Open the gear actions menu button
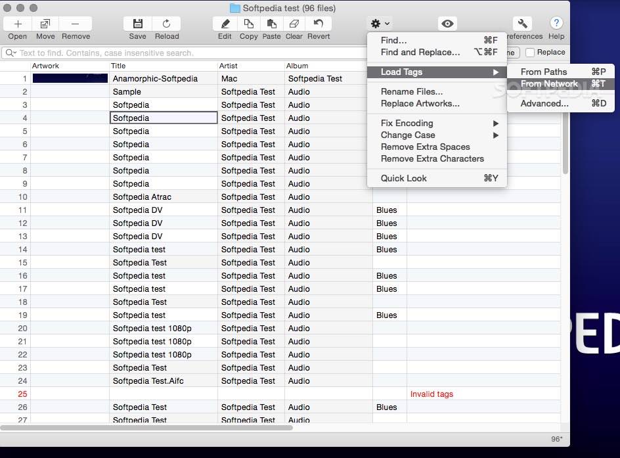 click(x=380, y=24)
